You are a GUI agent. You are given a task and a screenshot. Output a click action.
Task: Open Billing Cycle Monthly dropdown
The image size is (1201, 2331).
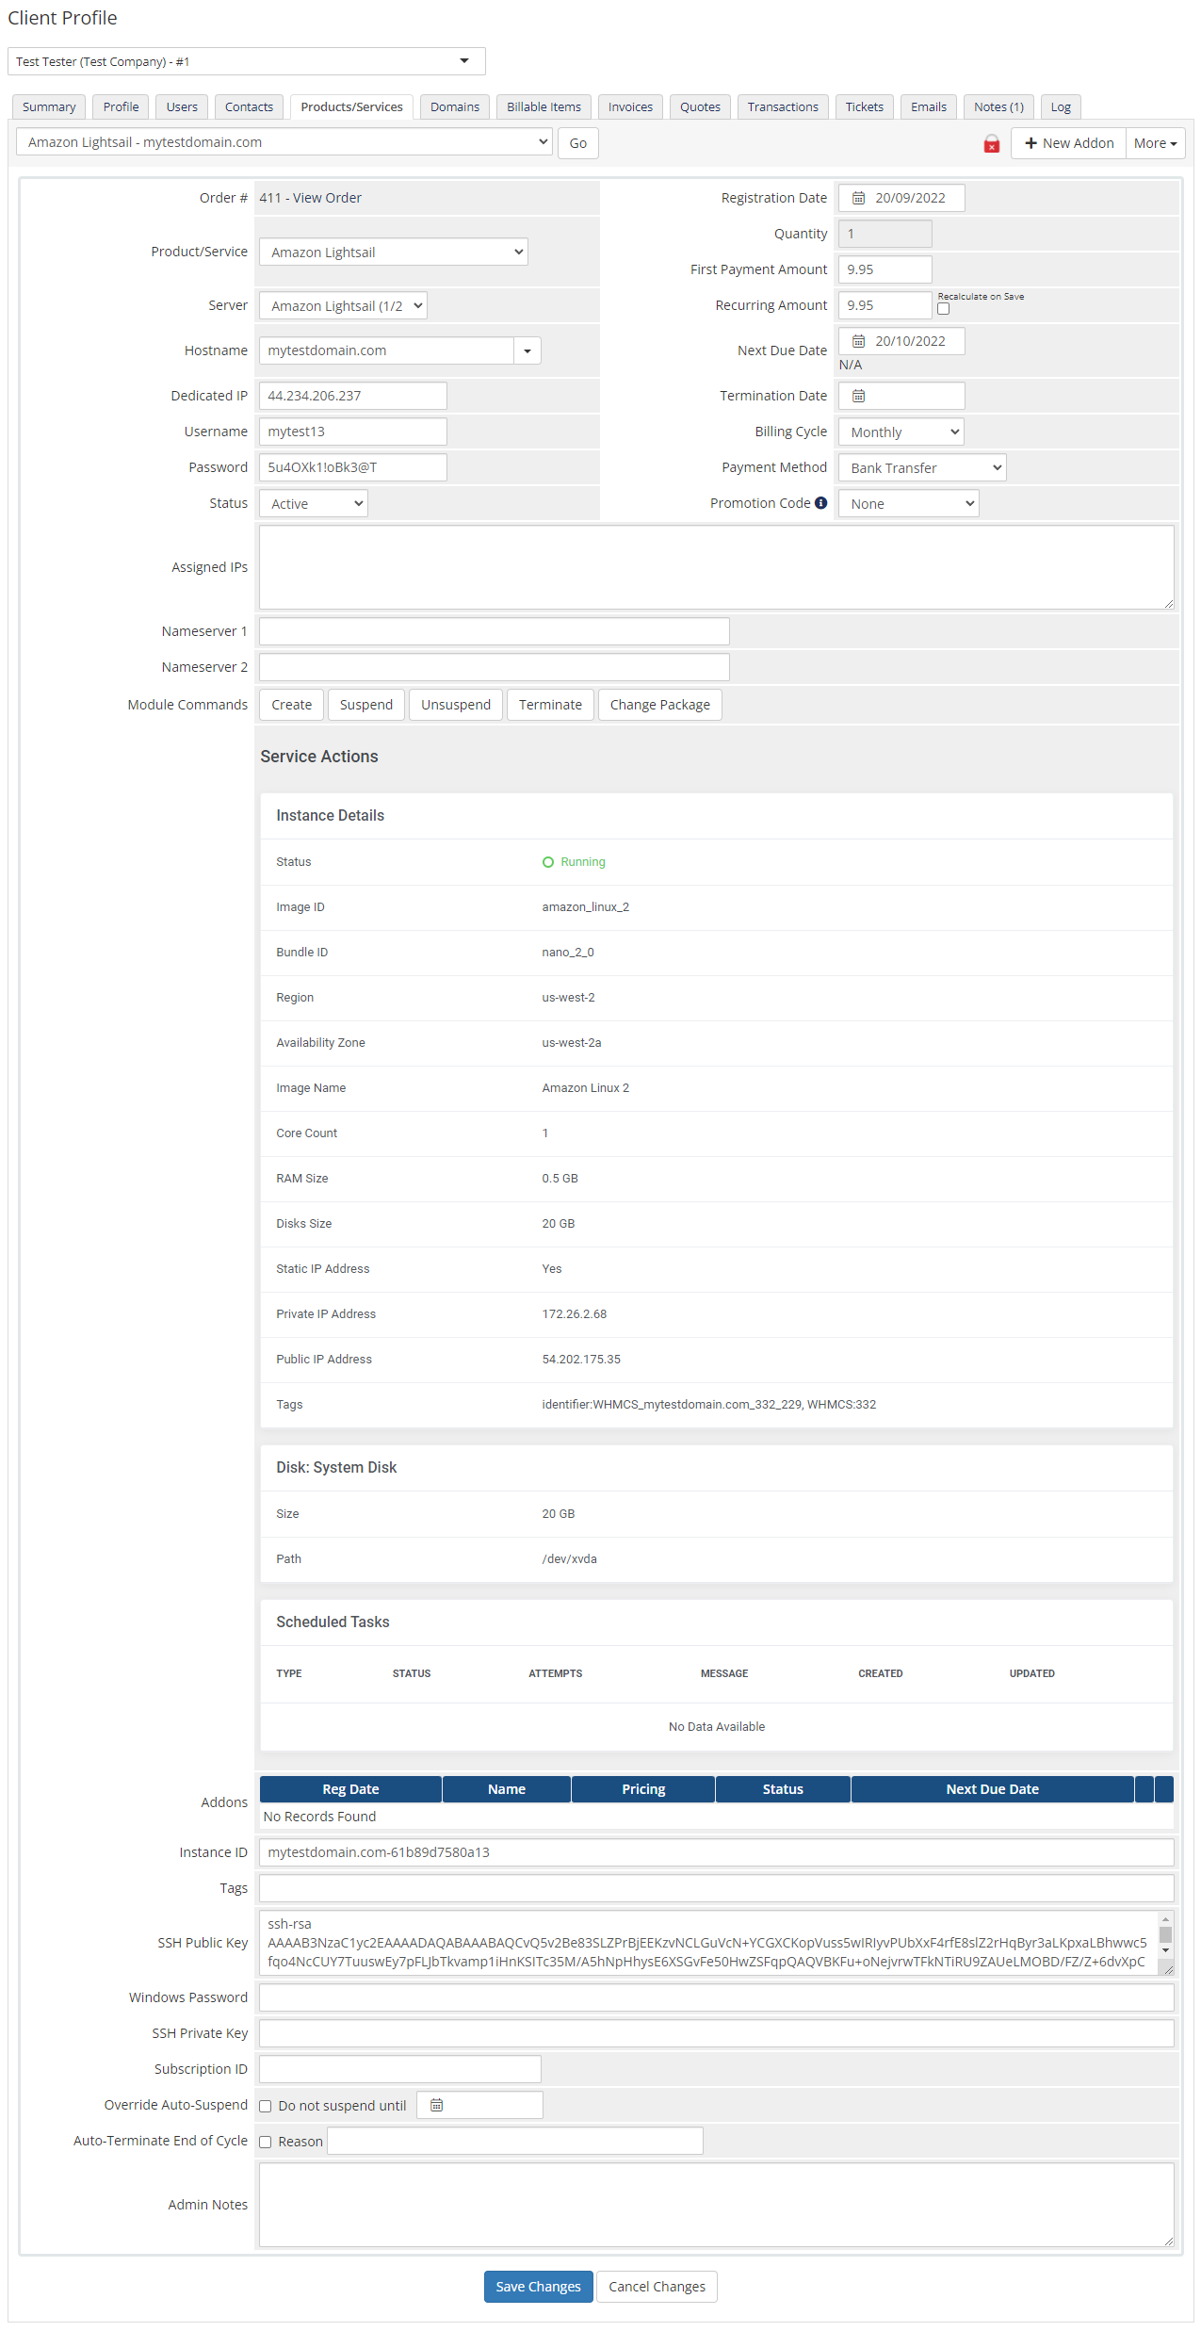click(901, 432)
